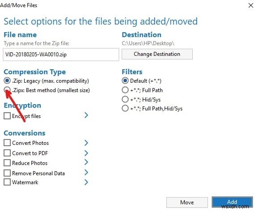Viewport: 254px width, 211px height.
Task: Click the File name heading
Action: [x=20, y=35]
